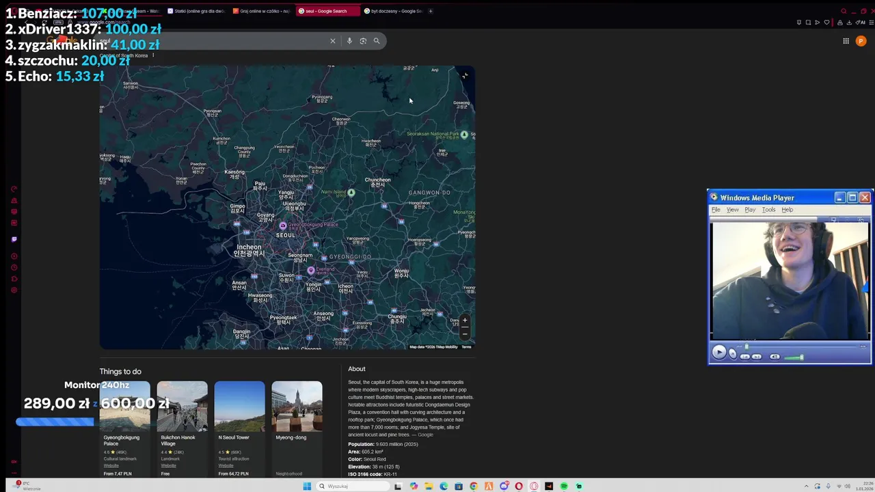Screen dimensions: 875x492
Task: Open Website link under Bukchon Hanok Village
Action: pyautogui.click(x=168, y=465)
